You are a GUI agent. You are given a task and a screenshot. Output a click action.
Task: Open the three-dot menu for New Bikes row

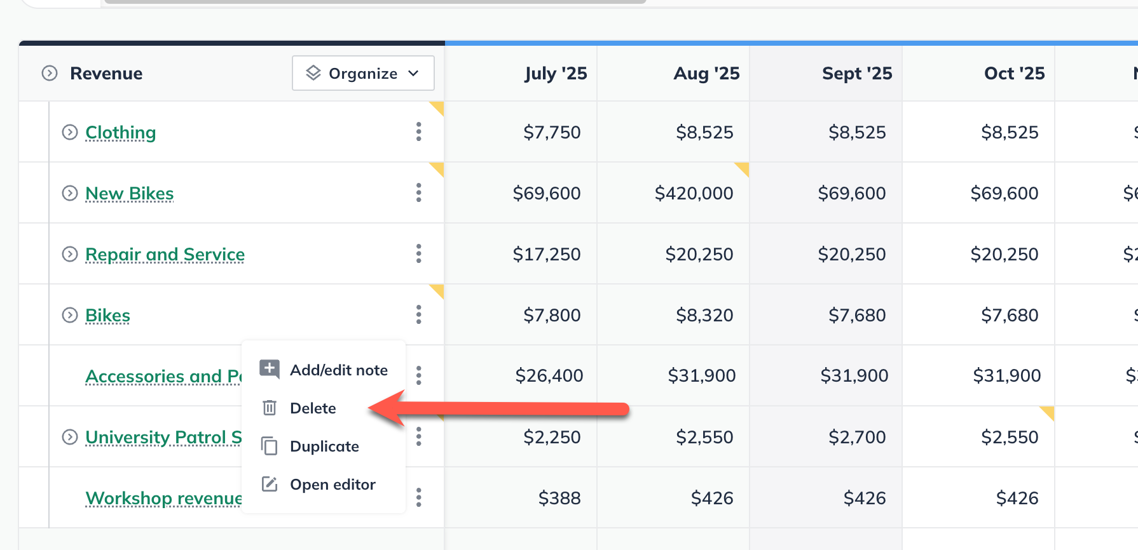point(418,192)
